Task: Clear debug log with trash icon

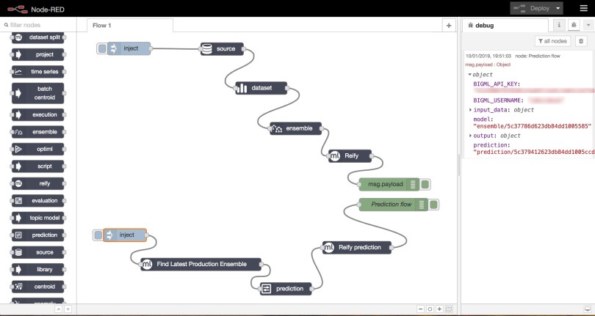Action: (x=581, y=41)
